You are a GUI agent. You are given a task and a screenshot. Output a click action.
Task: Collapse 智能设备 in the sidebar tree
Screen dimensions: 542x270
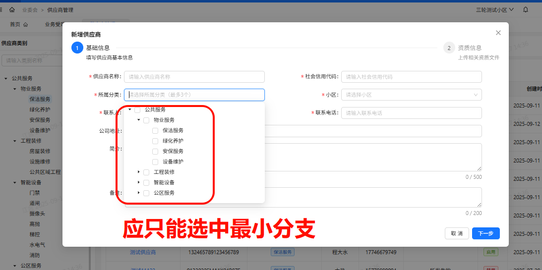tap(14, 182)
